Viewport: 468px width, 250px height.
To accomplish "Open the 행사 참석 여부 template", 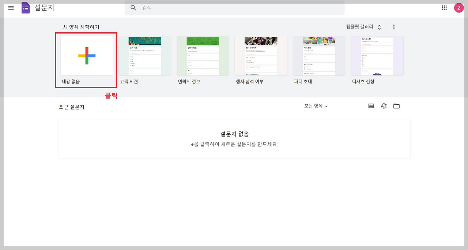I will (261, 56).
